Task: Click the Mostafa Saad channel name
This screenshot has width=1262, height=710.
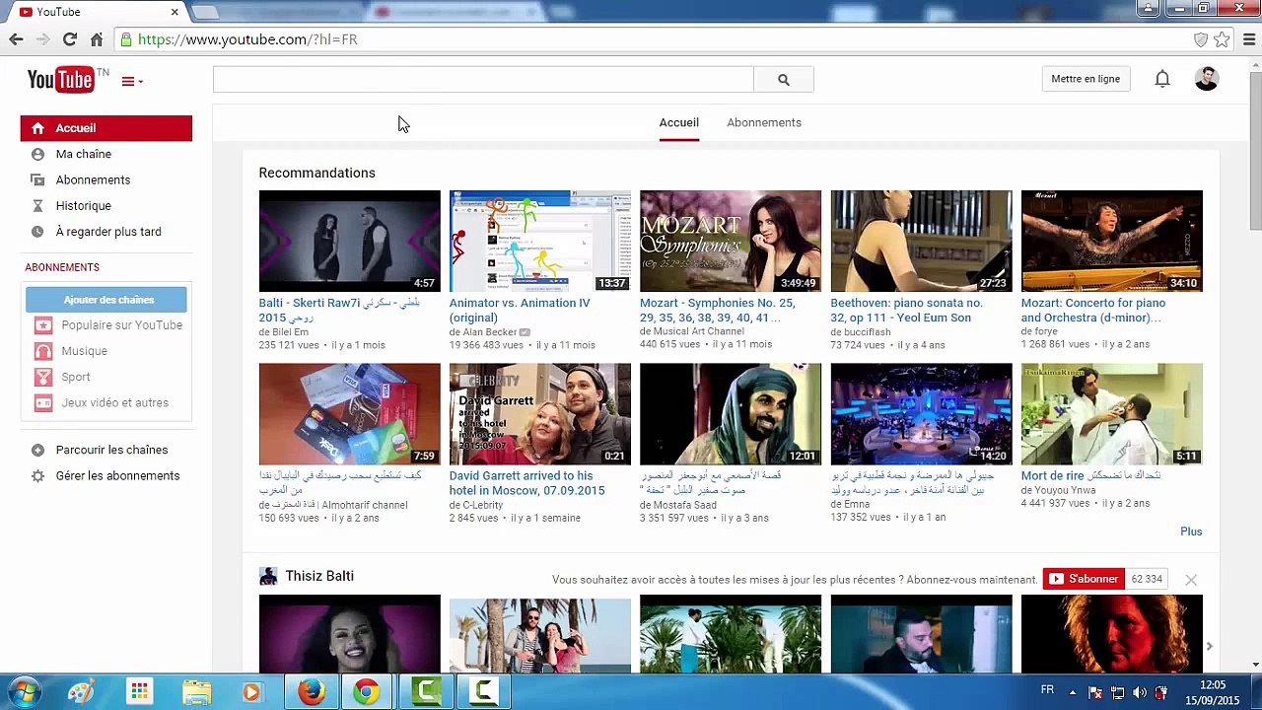Action: pos(684,505)
